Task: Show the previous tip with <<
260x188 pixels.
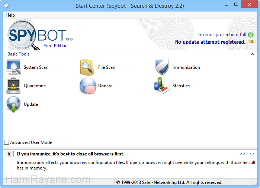Action: tap(243, 154)
